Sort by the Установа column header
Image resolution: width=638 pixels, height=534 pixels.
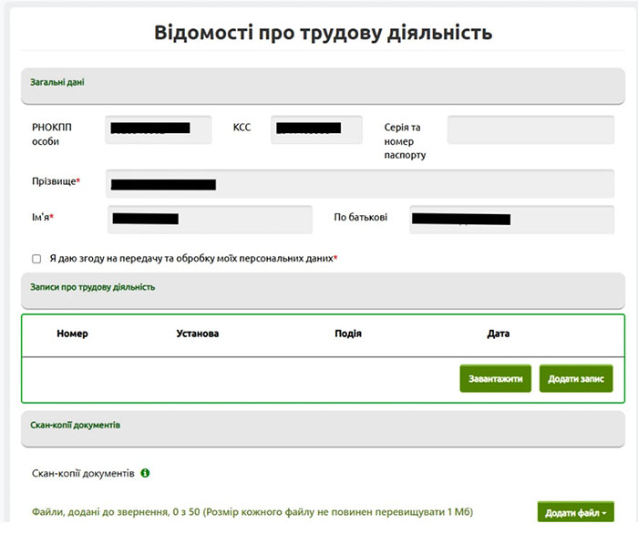[x=198, y=334]
